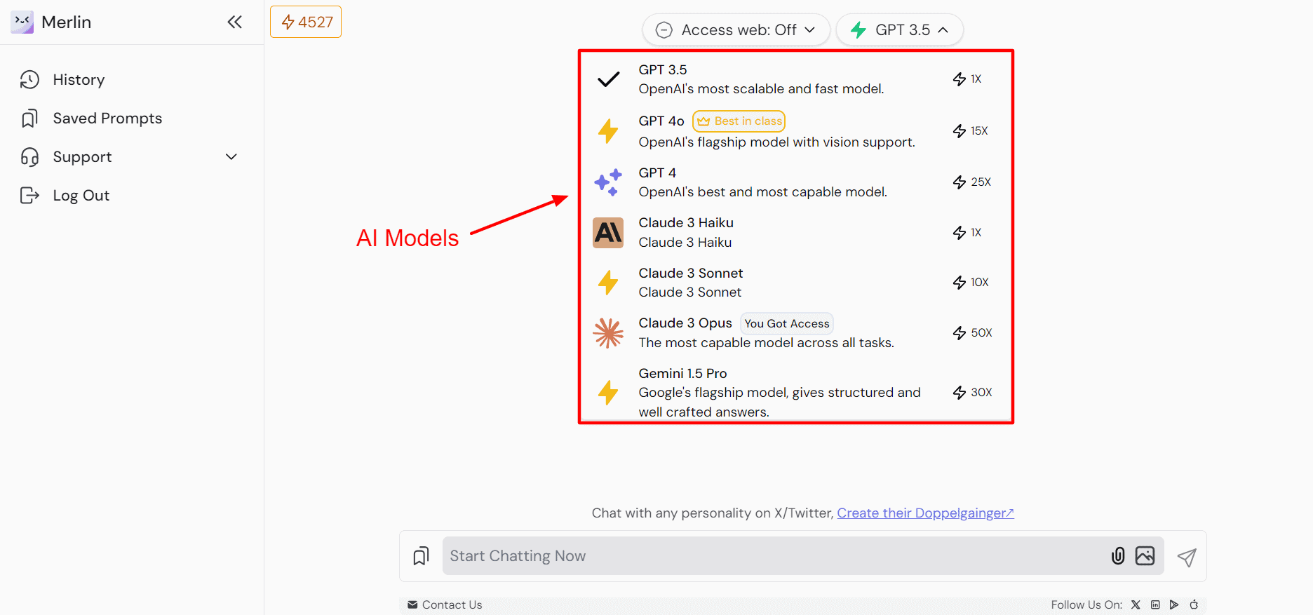The image size is (1313, 615).
Task: Click the Create their Doppelgainger link
Action: [924, 513]
